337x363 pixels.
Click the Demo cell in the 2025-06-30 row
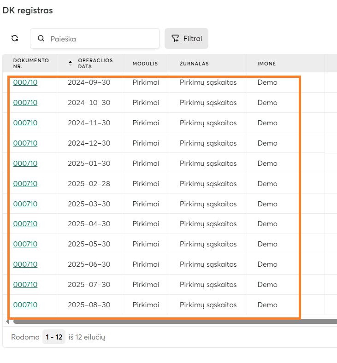pyautogui.click(x=267, y=264)
